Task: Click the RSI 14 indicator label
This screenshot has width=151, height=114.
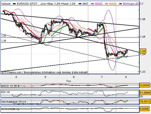Action: (5, 92)
